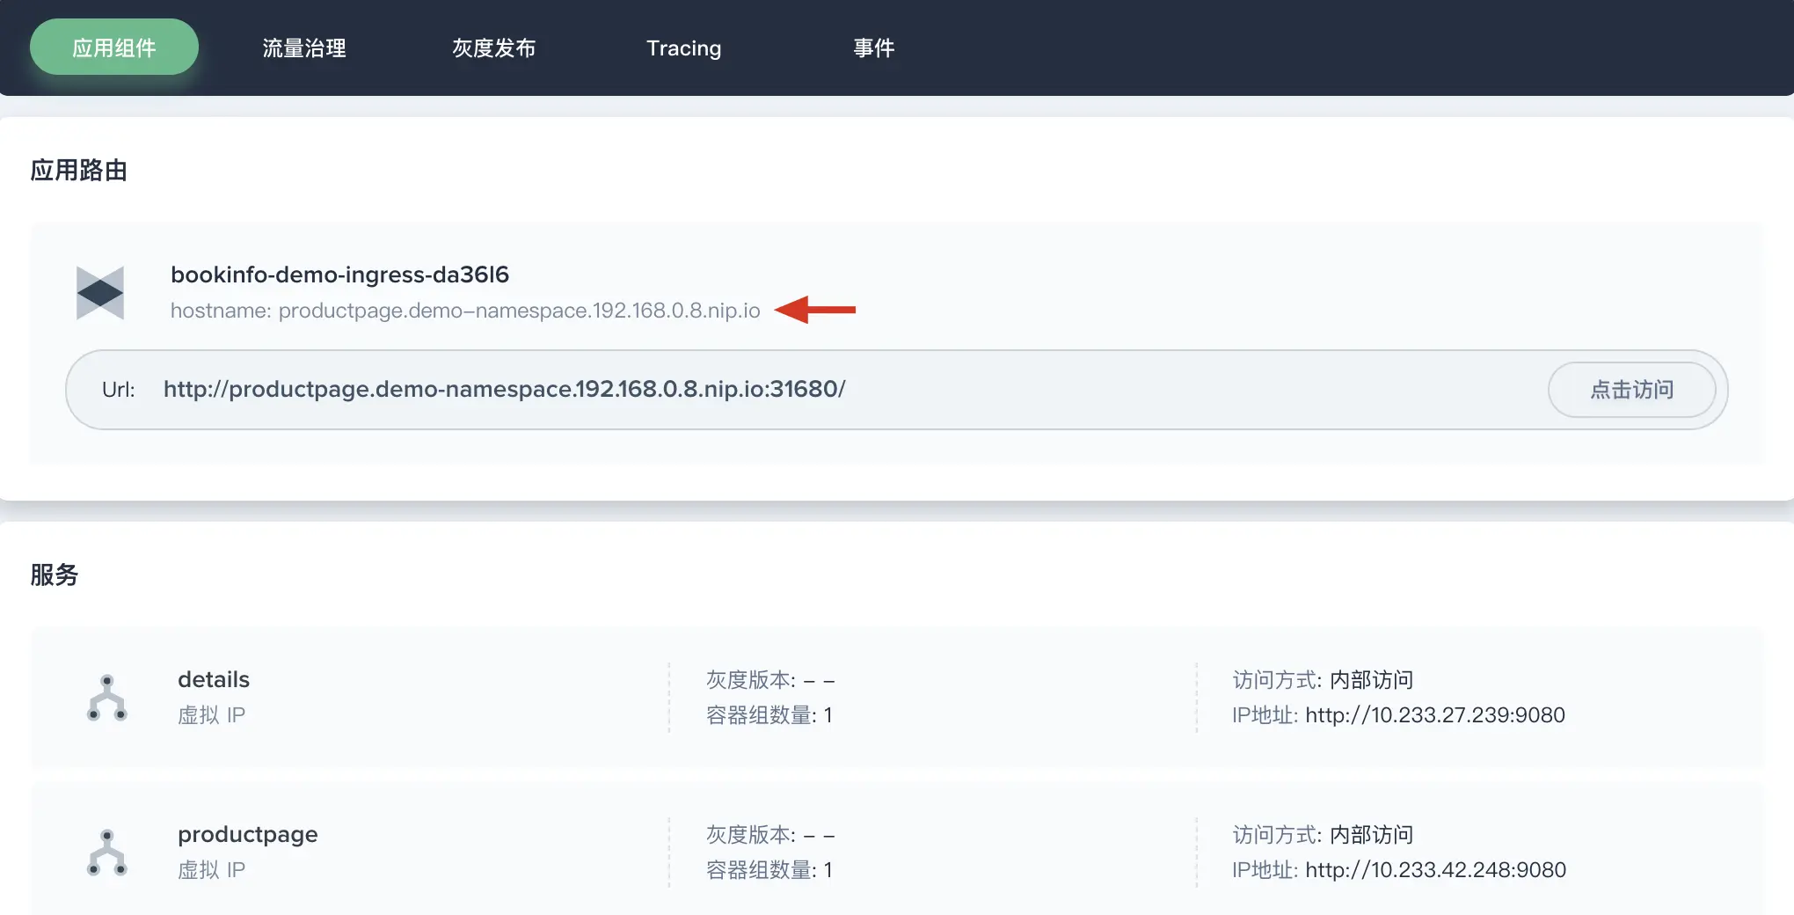Open the productpage nip.io:31680 URL
This screenshot has height=915, width=1794.
pos(505,389)
